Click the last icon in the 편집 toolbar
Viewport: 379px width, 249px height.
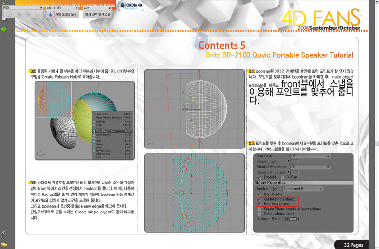pyautogui.click(x=38, y=14)
